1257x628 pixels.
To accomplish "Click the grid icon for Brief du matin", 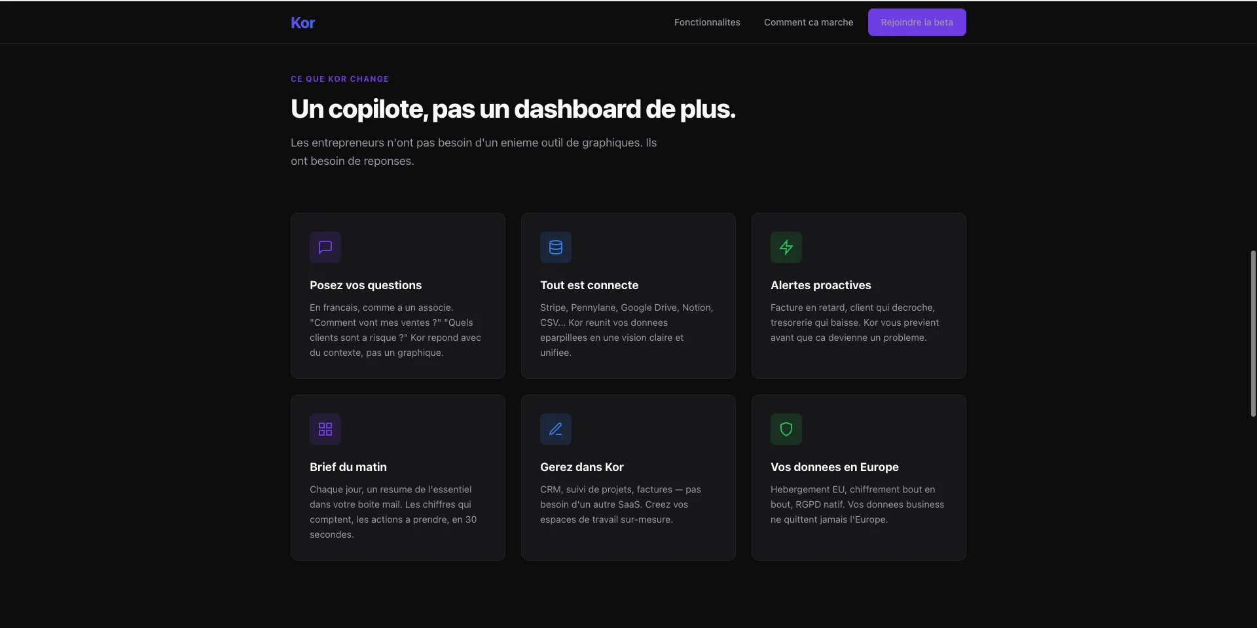I will click(325, 429).
